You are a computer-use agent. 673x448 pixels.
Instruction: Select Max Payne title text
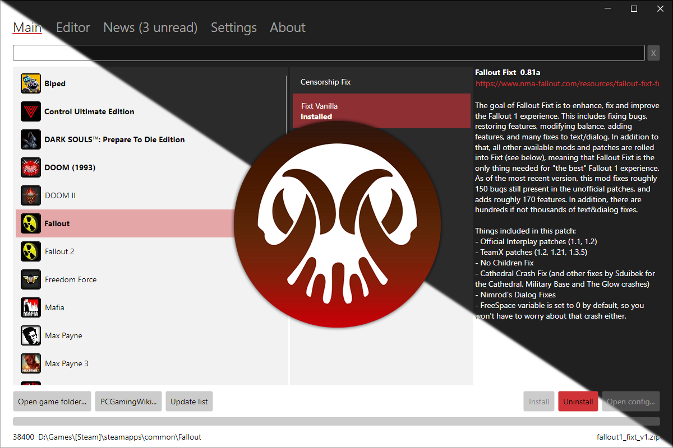[x=63, y=335]
